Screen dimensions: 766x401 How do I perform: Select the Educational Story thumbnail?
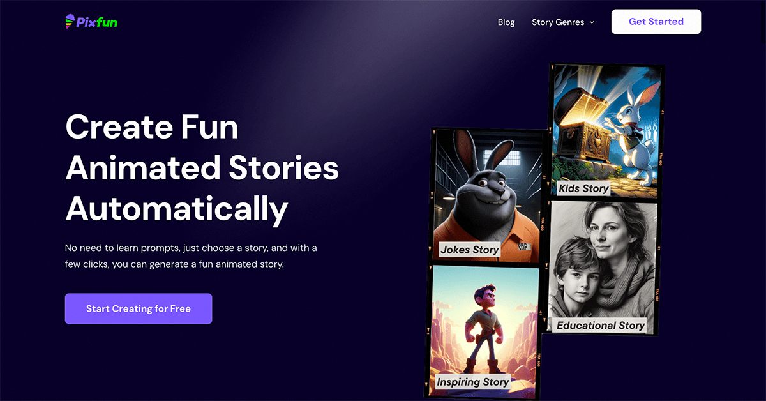[x=603, y=267]
